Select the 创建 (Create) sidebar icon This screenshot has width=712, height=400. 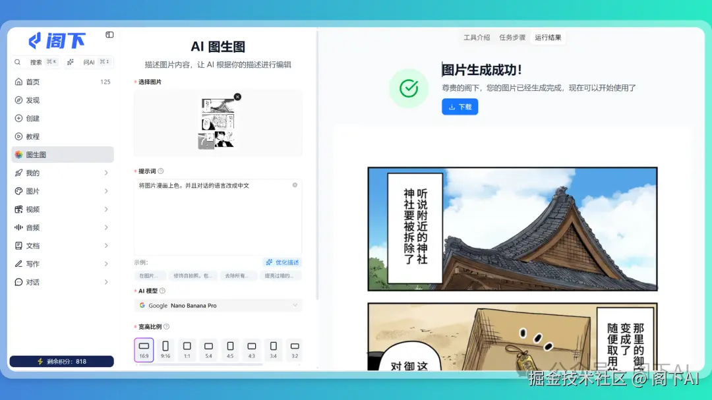click(x=17, y=118)
